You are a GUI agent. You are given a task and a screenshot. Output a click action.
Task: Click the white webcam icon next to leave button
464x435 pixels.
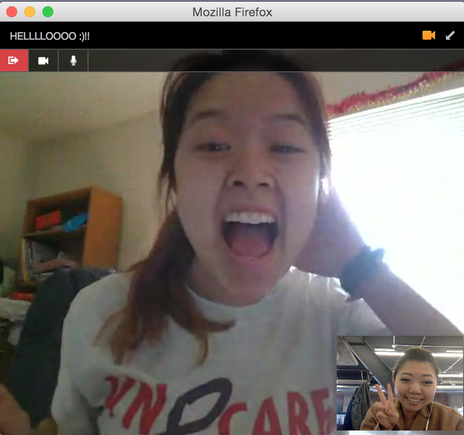point(43,60)
